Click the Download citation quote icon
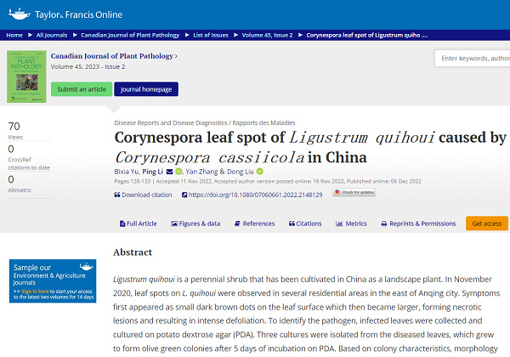 (x=117, y=195)
